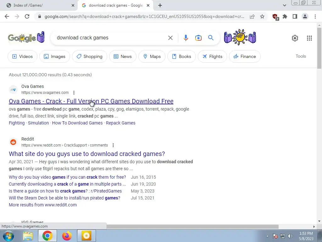The image size is (322, 242).
Task: Switch to Finance results
Action: 245,56
